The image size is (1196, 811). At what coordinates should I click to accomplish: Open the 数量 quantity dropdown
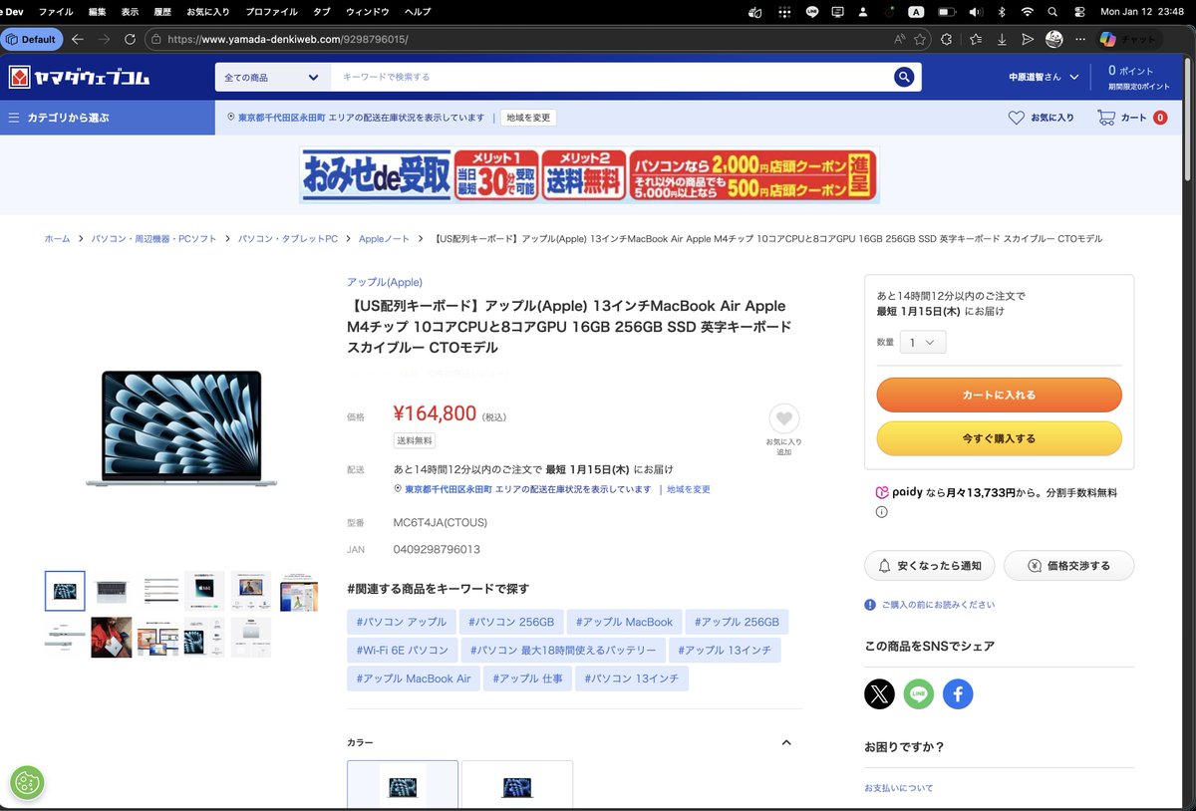click(x=923, y=342)
